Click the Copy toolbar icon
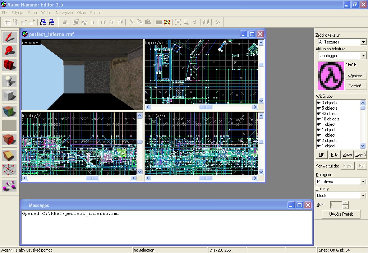368x253 pixels. coord(140,22)
